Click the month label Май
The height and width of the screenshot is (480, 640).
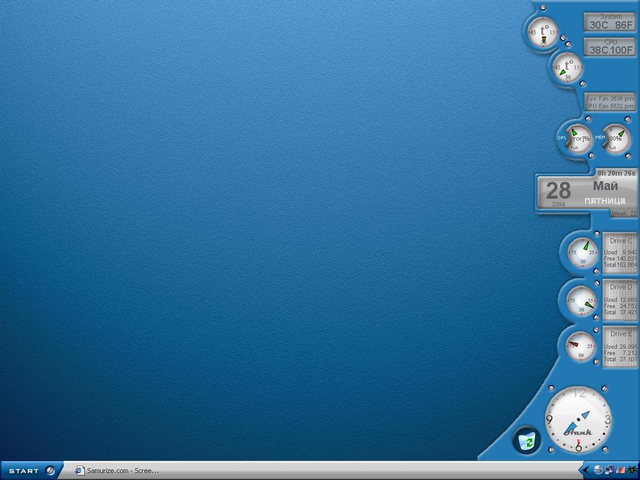pos(605,186)
